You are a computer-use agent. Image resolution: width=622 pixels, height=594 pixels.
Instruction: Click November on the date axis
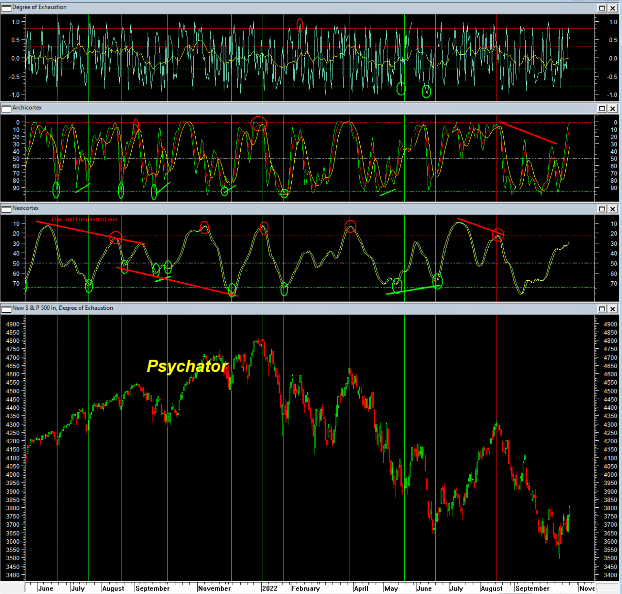[x=214, y=588]
